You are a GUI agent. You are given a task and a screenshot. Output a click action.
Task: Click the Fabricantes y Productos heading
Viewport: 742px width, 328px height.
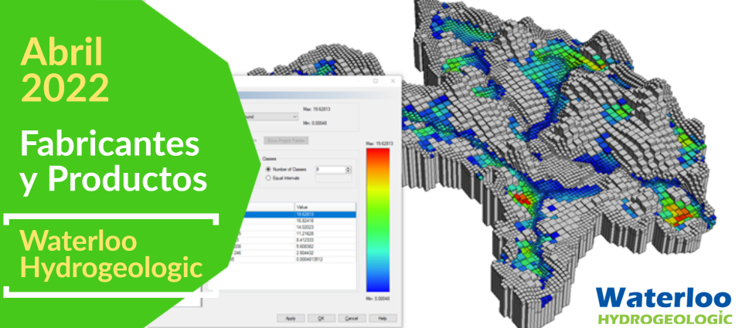[114, 162]
